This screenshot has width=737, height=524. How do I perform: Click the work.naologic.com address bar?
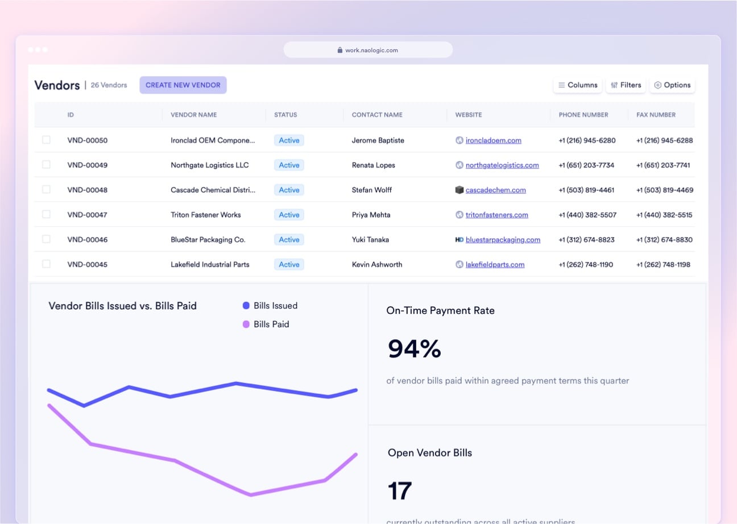tap(368, 50)
